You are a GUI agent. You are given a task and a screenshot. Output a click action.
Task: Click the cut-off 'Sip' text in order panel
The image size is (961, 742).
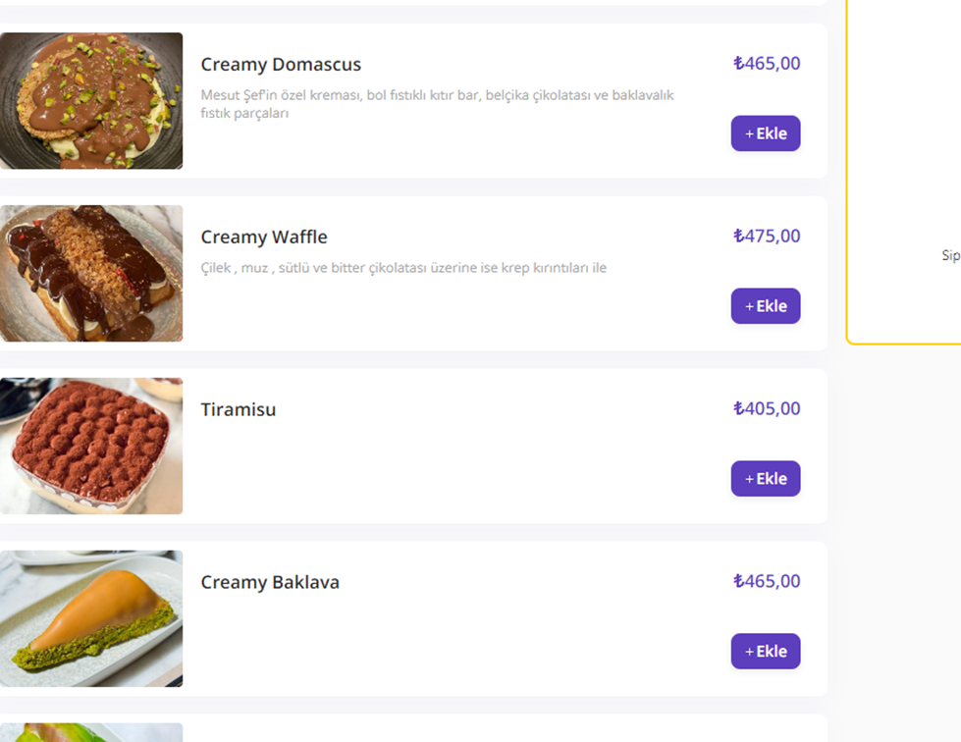950,255
